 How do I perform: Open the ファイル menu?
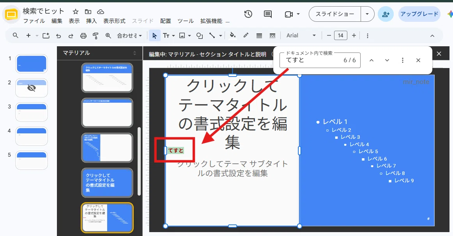34,21
